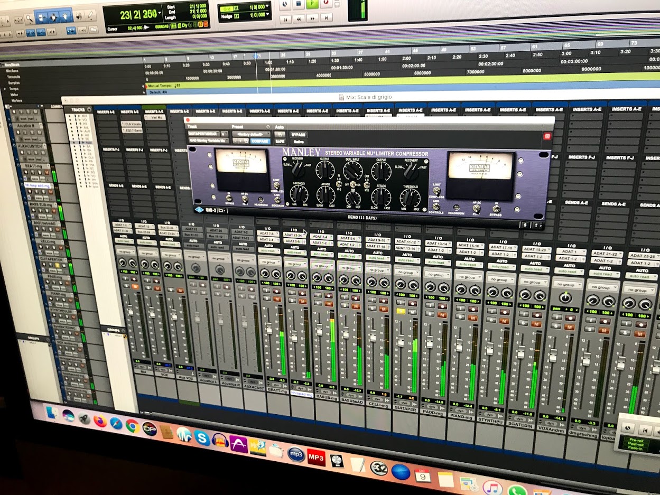Click BYPASS in the Manley plugin header
Viewport: 660px width, 495px height.
coord(298,135)
